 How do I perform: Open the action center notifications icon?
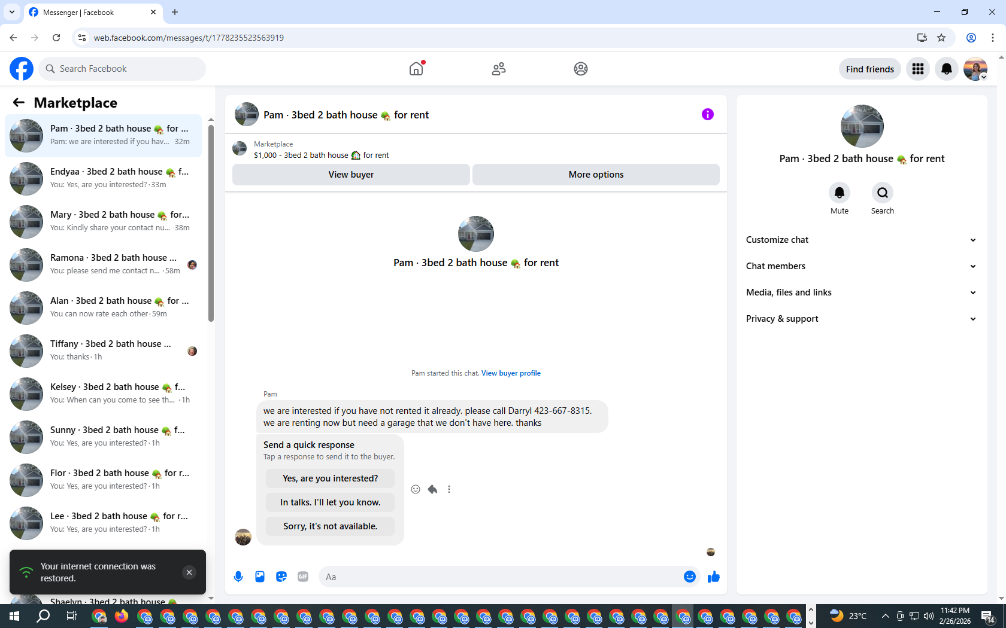pyautogui.click(x=989, y=616)
